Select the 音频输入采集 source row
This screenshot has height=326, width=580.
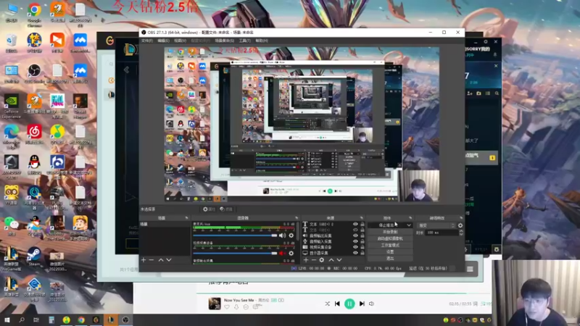pyautogui.click(x=333, y=241)
